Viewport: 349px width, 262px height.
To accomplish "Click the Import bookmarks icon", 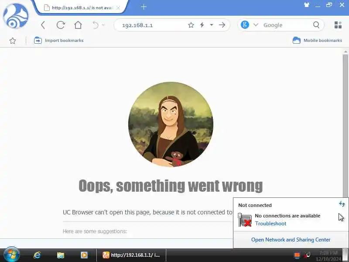I will (38, 40).
